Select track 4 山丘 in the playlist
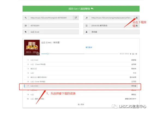The image size is (151, 113). pyautogui.click(x=81, y=73)
